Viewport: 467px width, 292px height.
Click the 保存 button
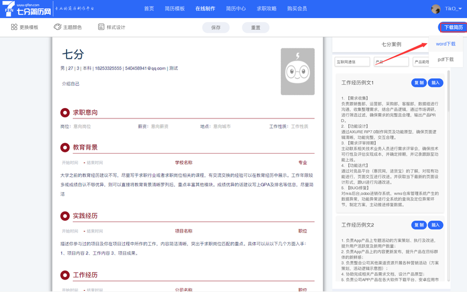tap(216, 27)
